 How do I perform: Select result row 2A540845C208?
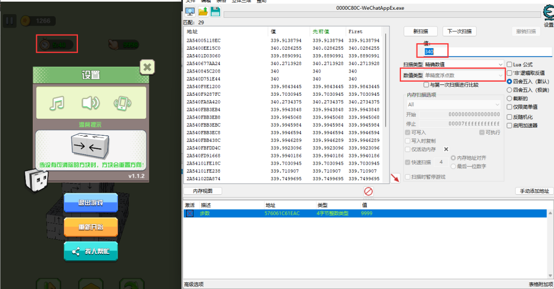coord(283,71)
